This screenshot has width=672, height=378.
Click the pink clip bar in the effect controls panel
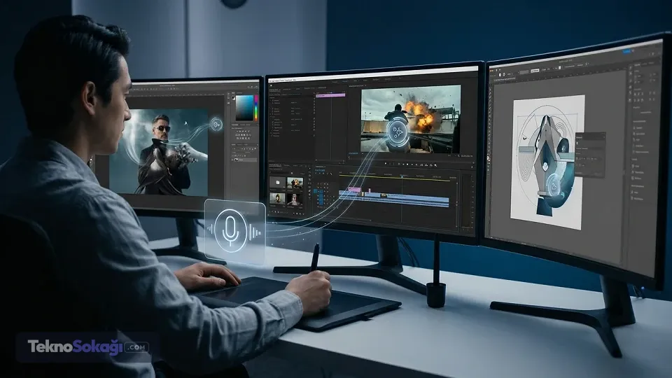330,95
